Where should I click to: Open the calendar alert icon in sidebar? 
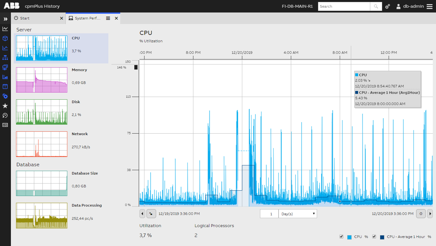[x=5, y=86]
